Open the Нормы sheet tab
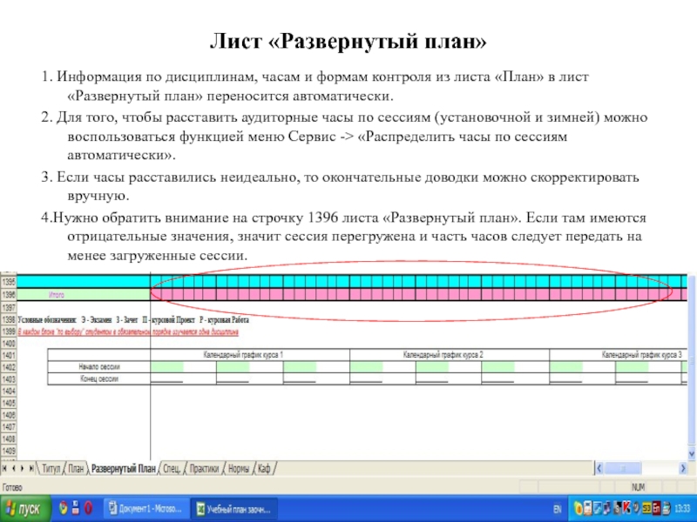 238,469
